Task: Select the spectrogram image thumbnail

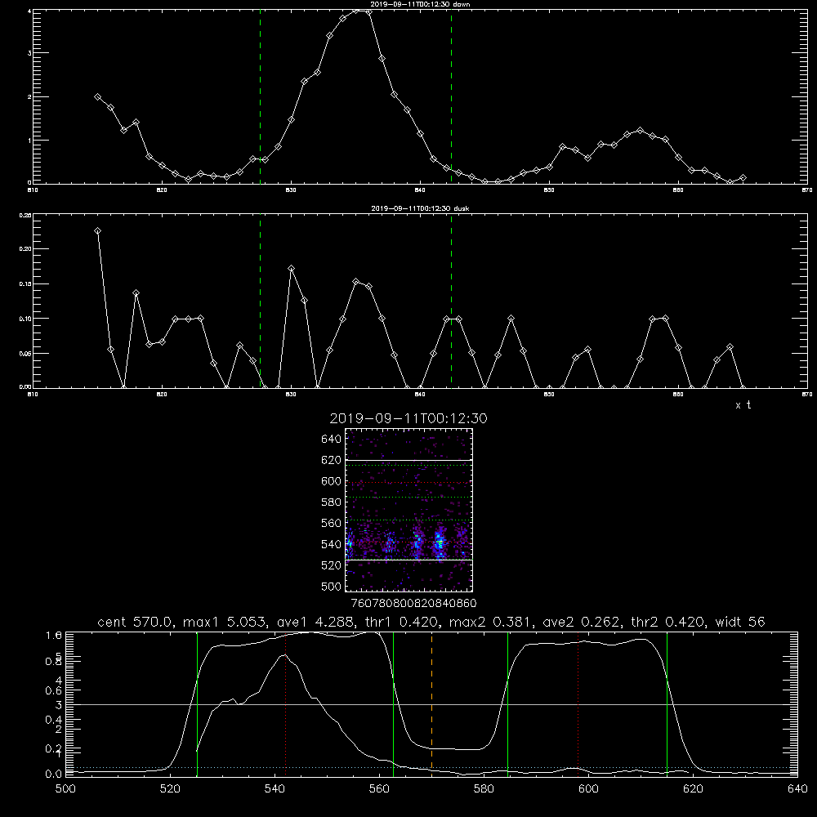Action: [408, 510]
